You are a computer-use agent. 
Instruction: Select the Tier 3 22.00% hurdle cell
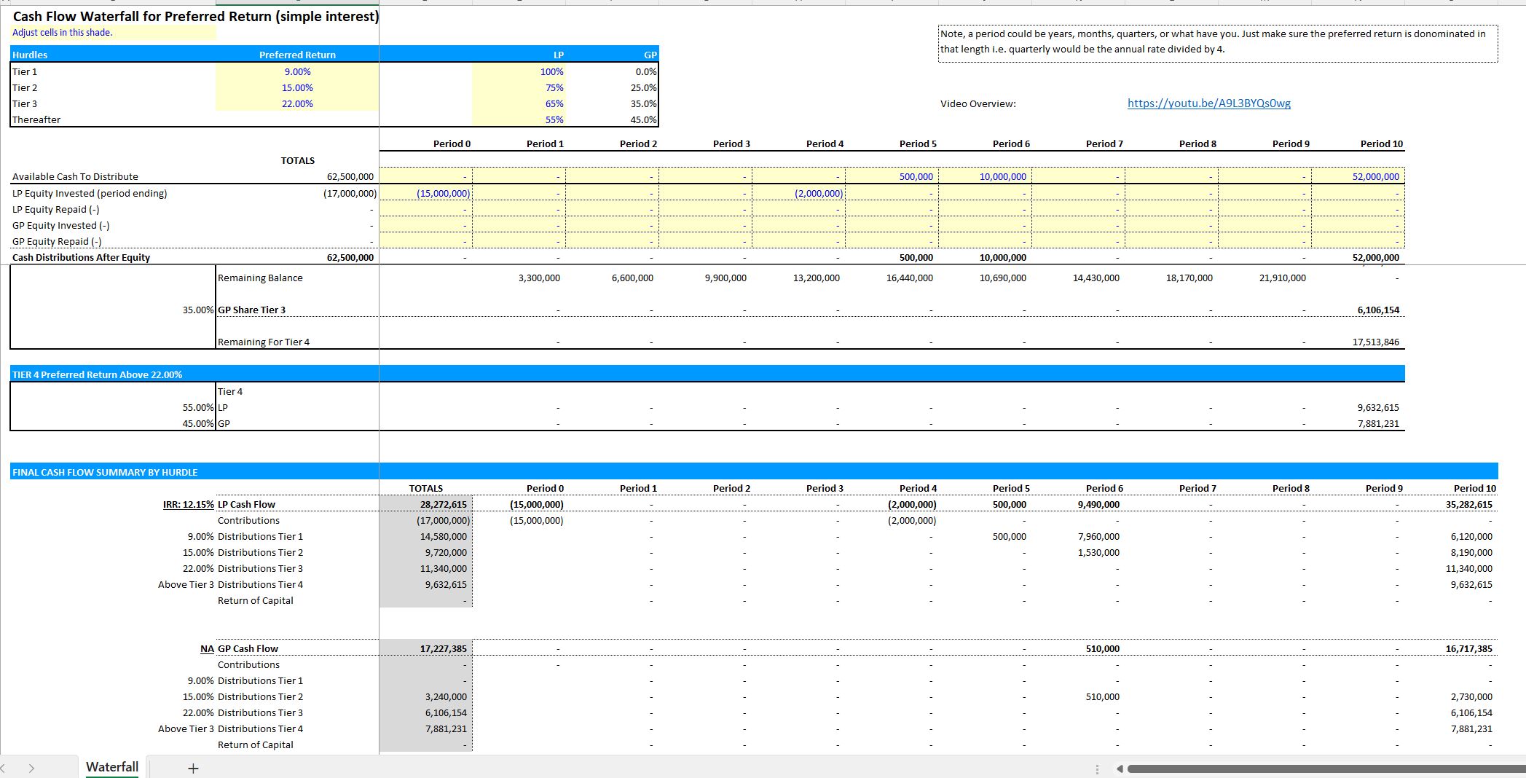click(296, 103)
